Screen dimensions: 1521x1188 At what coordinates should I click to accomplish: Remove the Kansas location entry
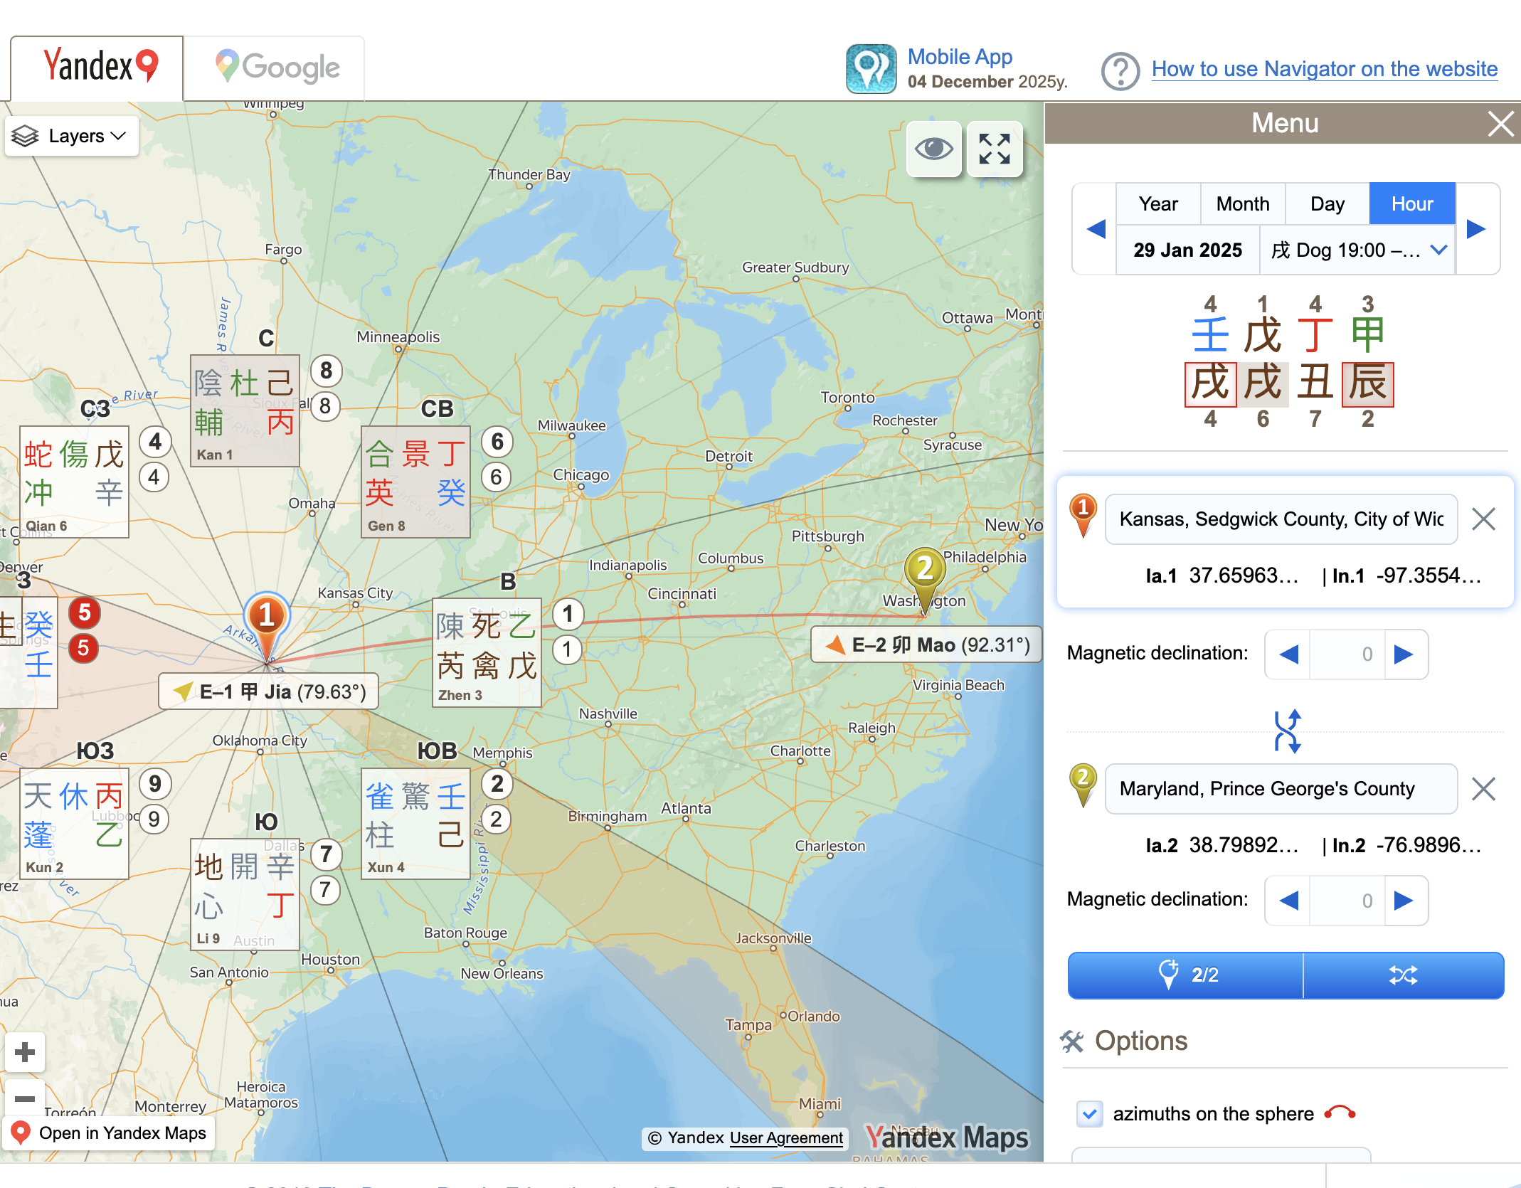coord(1483,519)
